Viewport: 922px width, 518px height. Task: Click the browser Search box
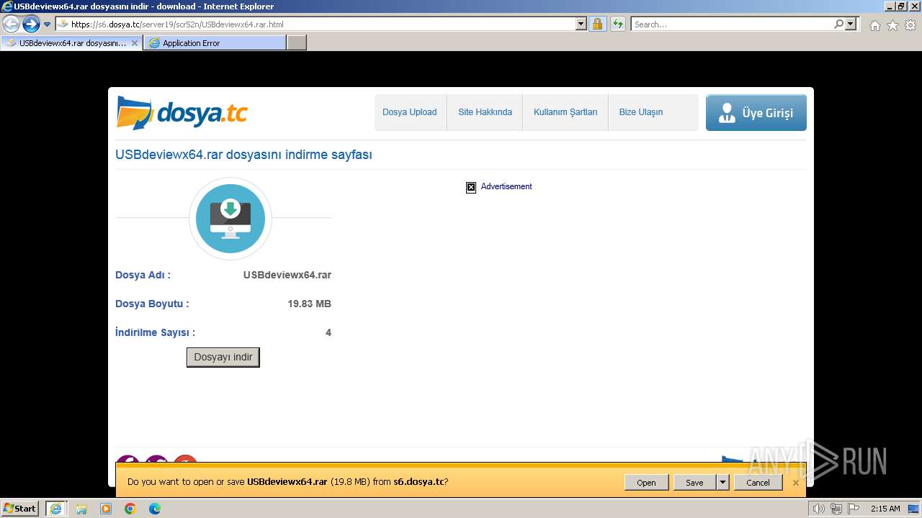pos(732,24)
